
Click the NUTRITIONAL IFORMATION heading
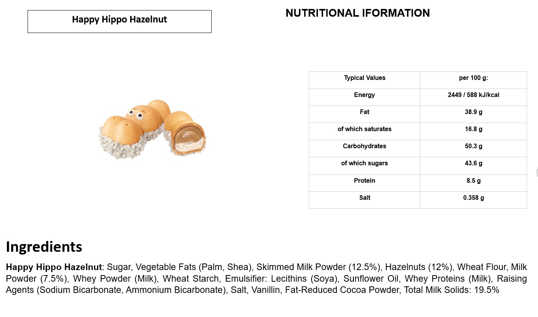[357, 13]
